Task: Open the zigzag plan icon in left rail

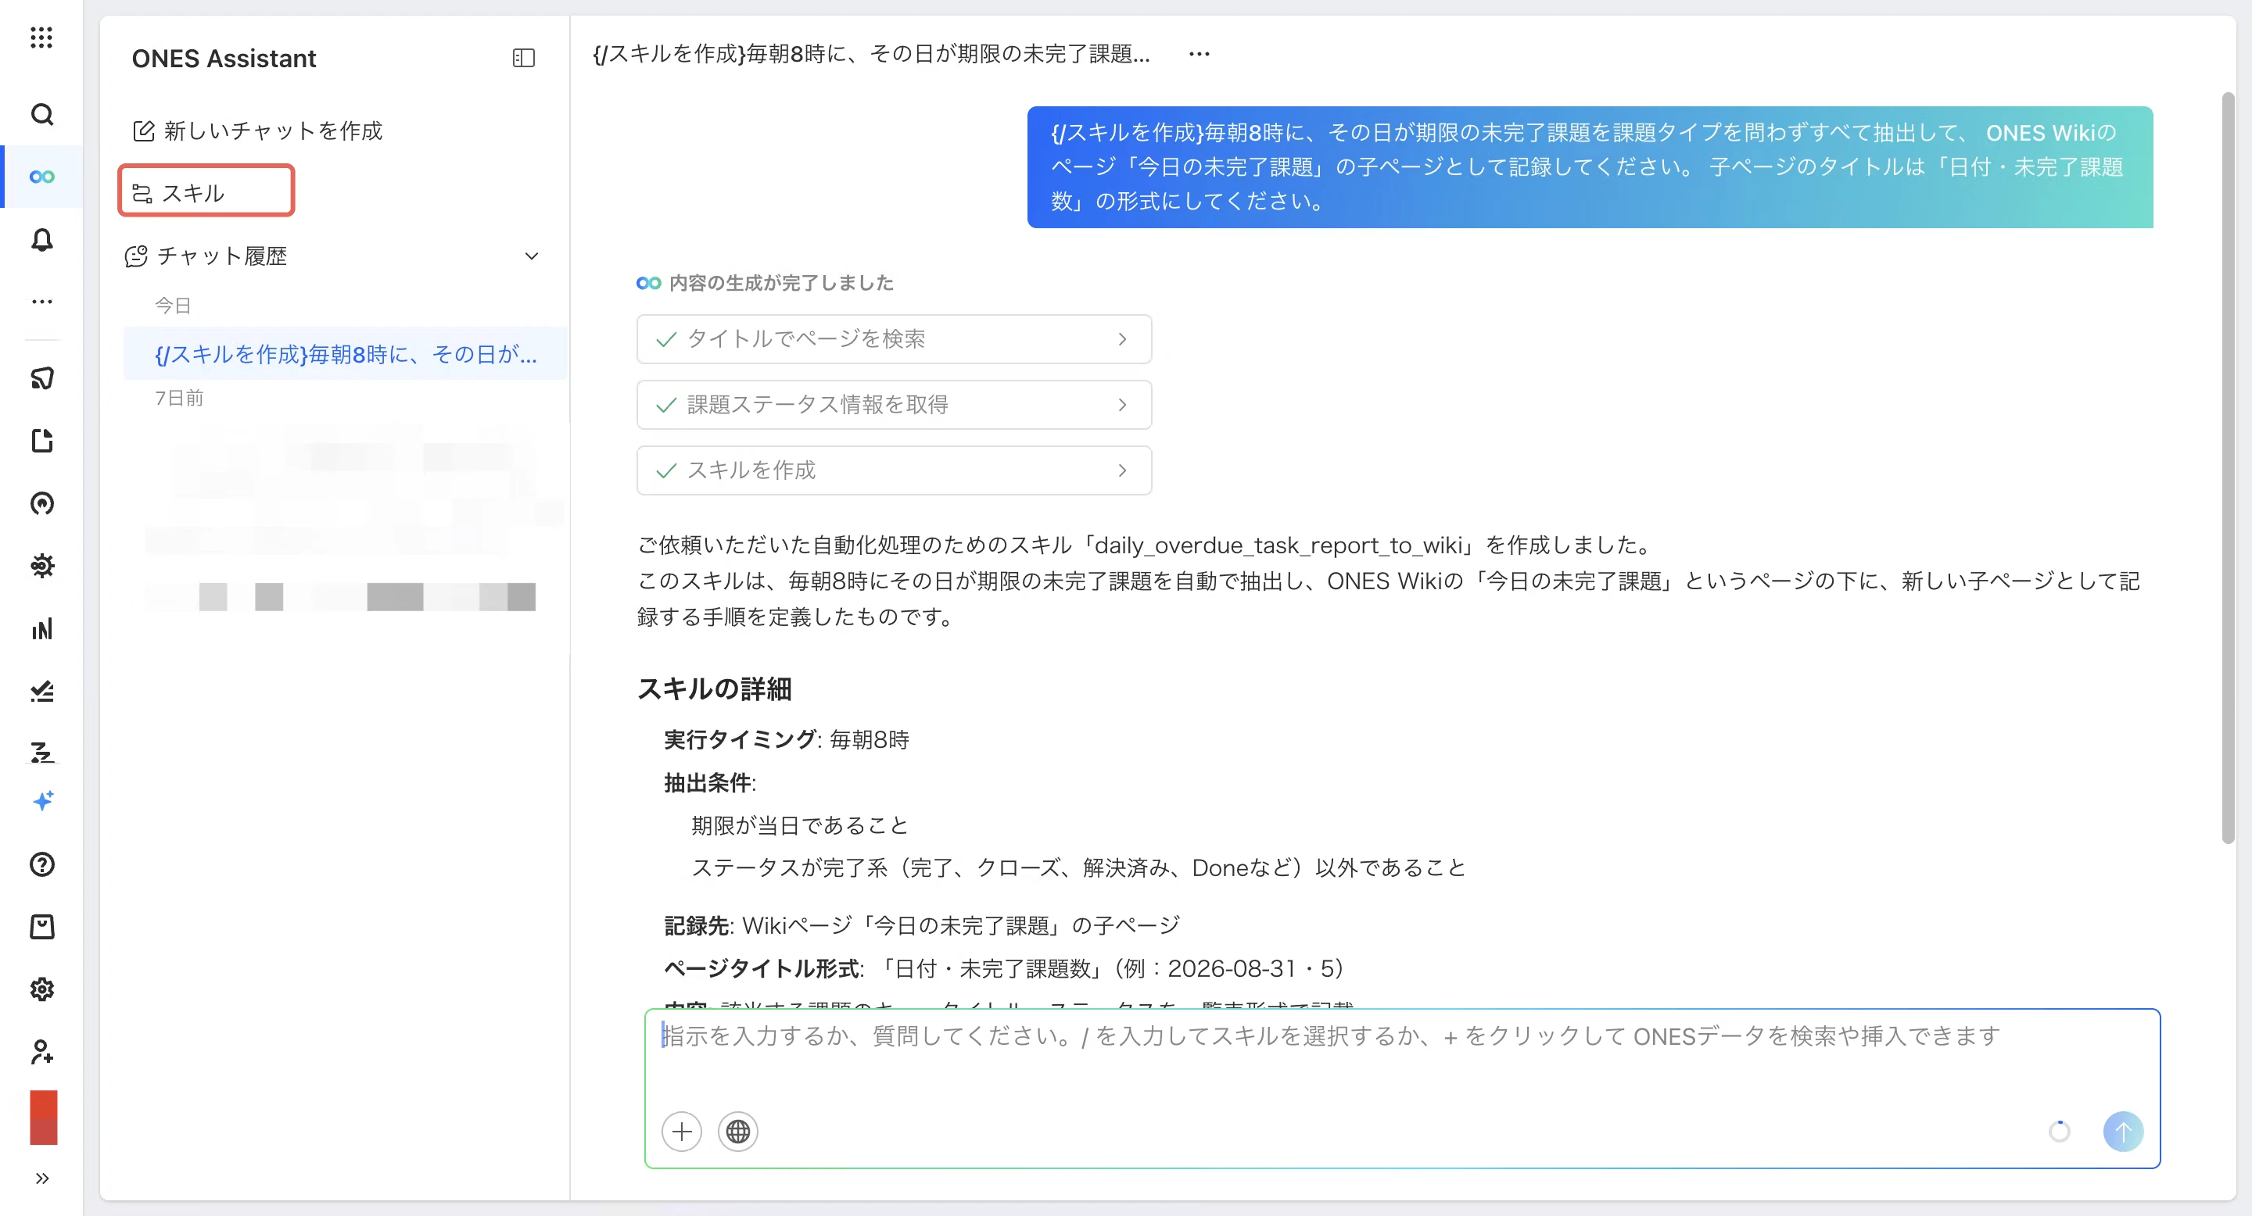Action: (x=42, y=752)
